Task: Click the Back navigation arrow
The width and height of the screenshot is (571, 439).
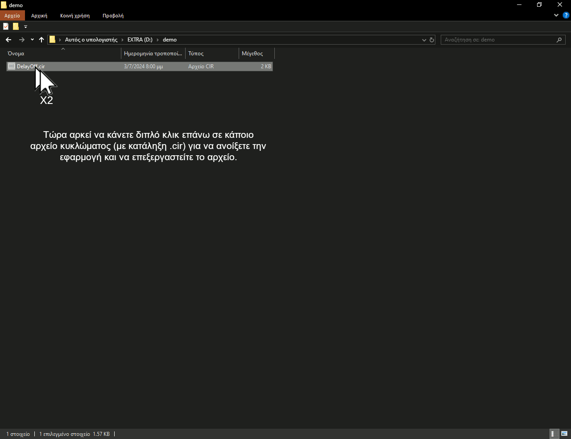Action: (x=8, y=40)
